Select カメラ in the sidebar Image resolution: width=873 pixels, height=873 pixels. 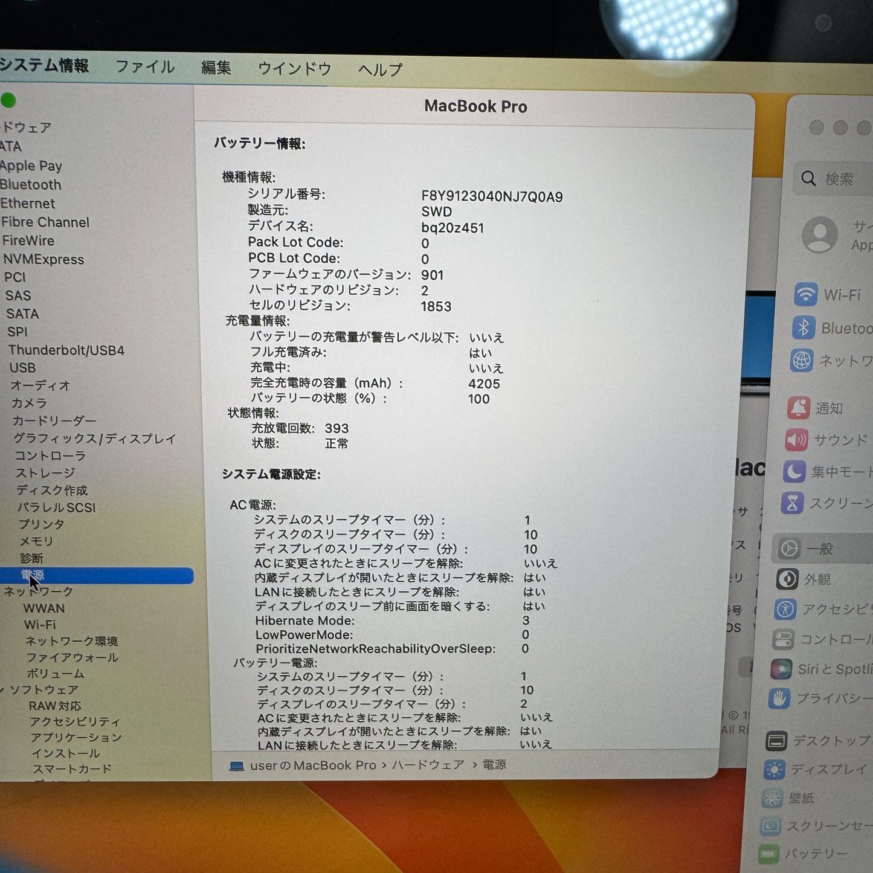tap(29, 402)
